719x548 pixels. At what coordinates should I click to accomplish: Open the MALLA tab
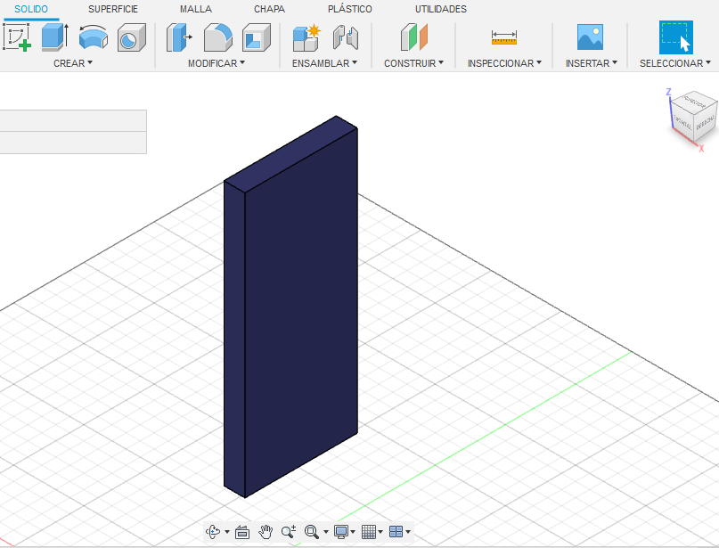196,9
